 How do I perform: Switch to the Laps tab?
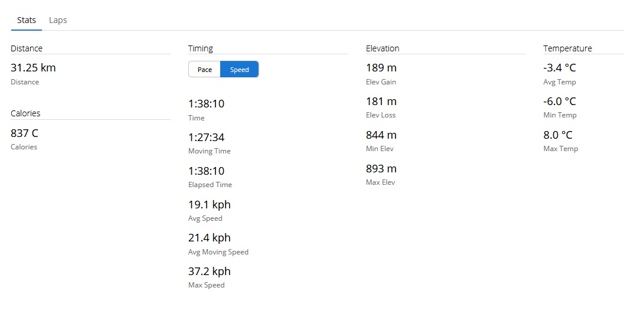(x=58, y=20)
